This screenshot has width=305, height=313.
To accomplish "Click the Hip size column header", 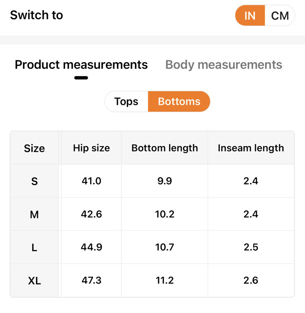I will tap(91, 148).
